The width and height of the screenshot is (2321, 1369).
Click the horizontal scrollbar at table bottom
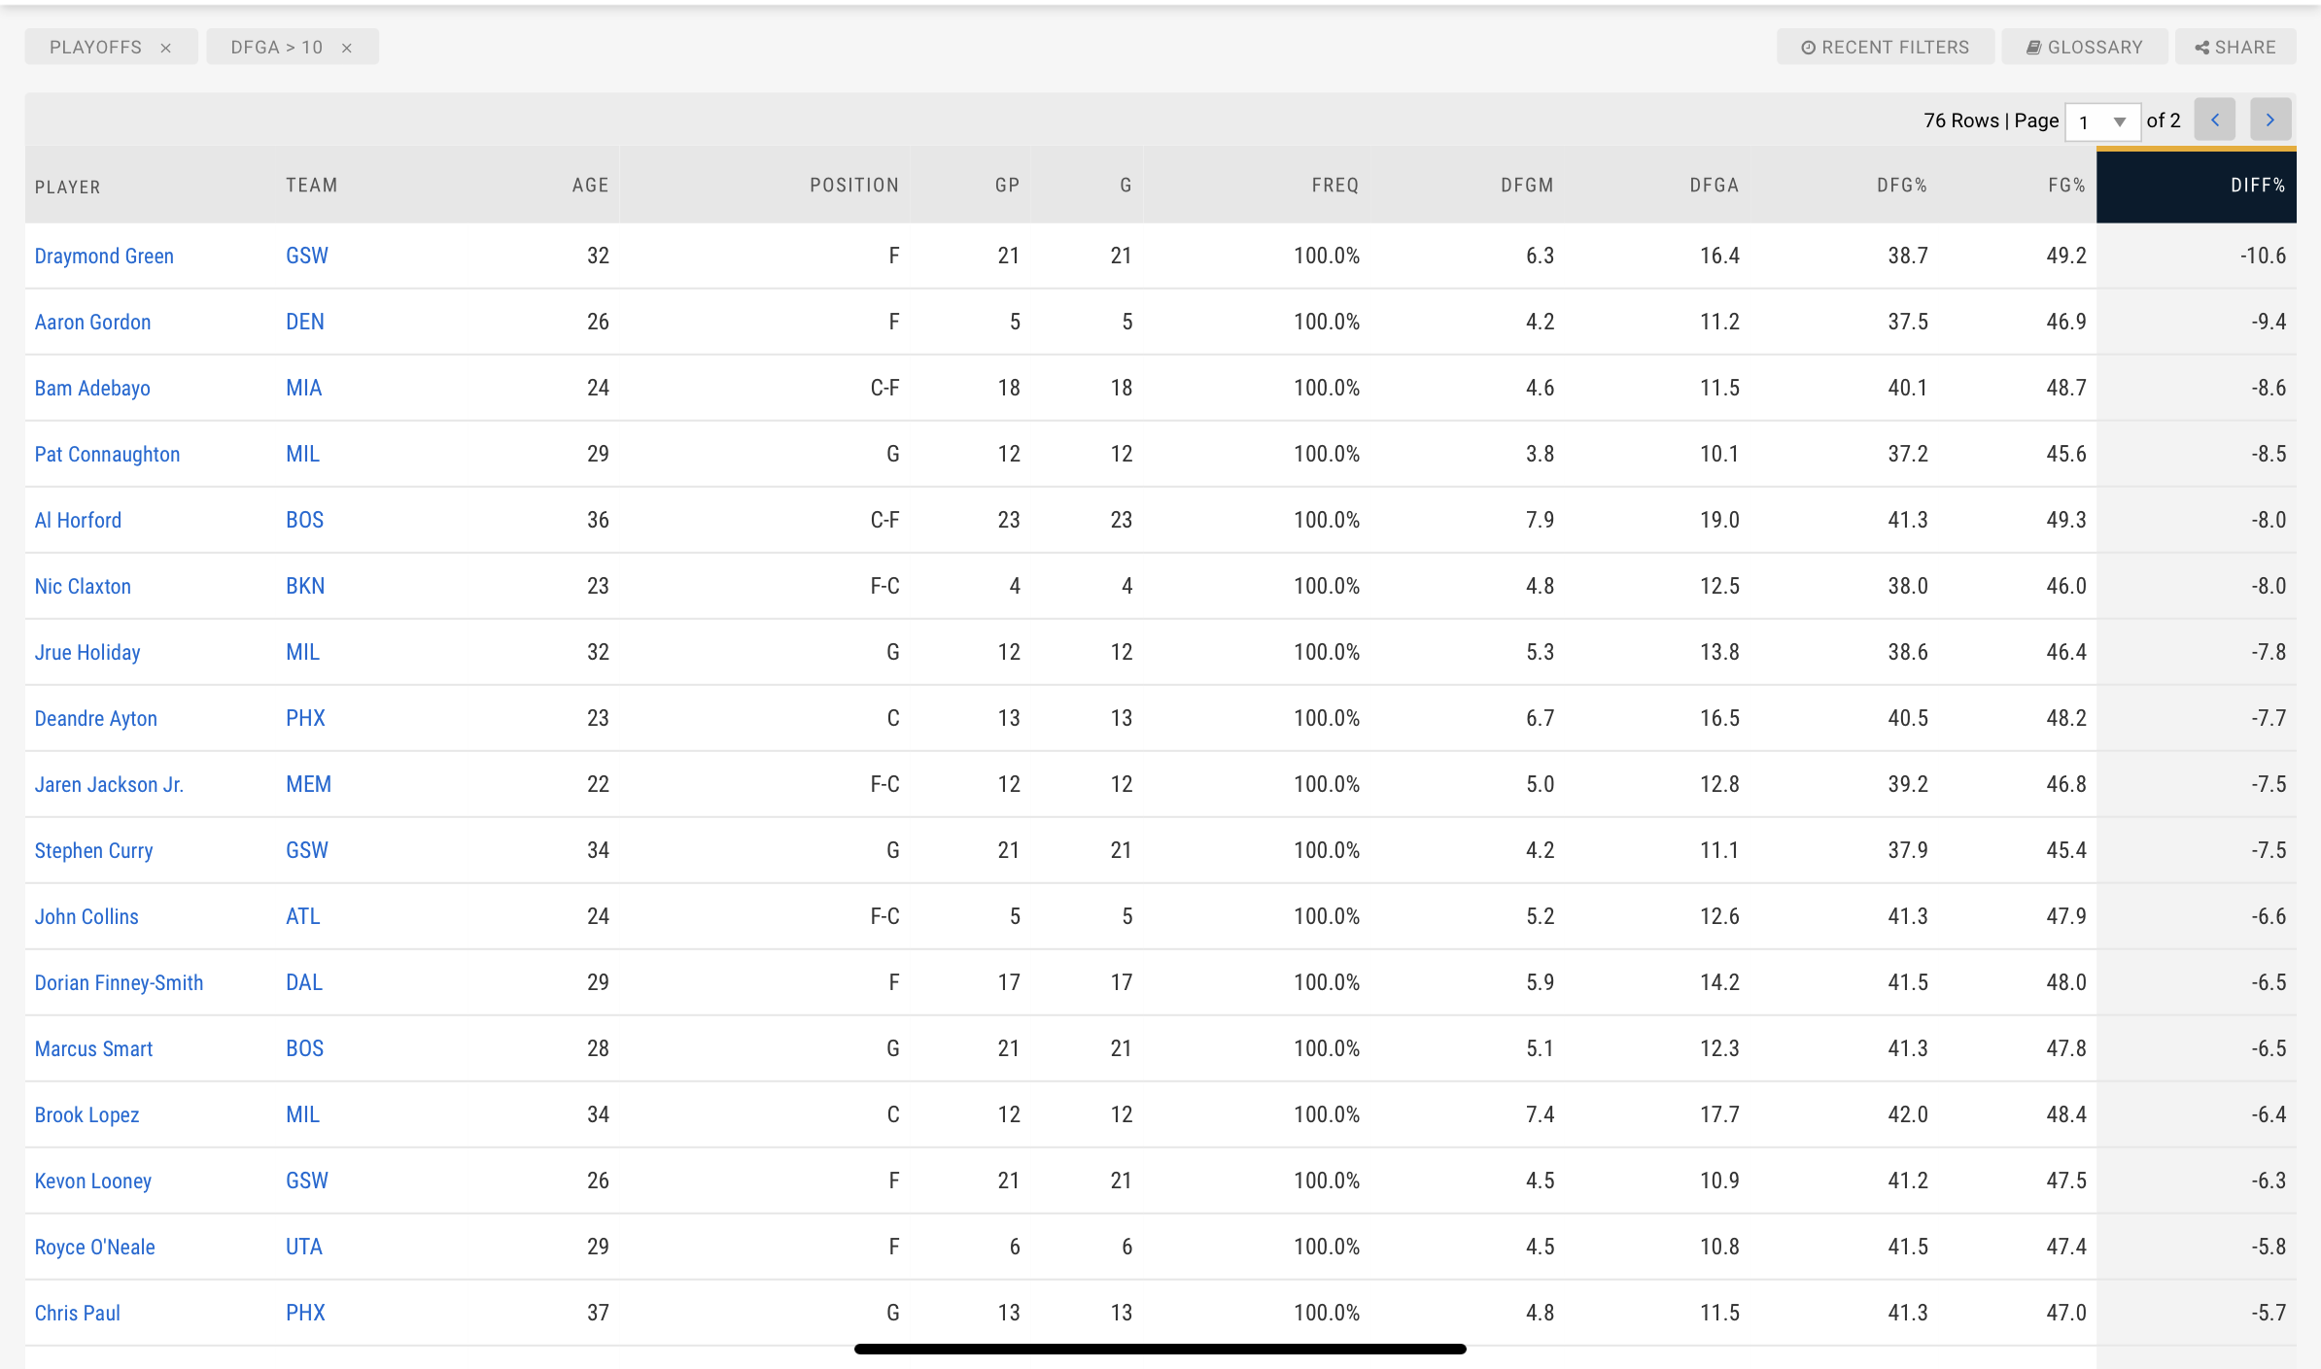[1160, 1349]
